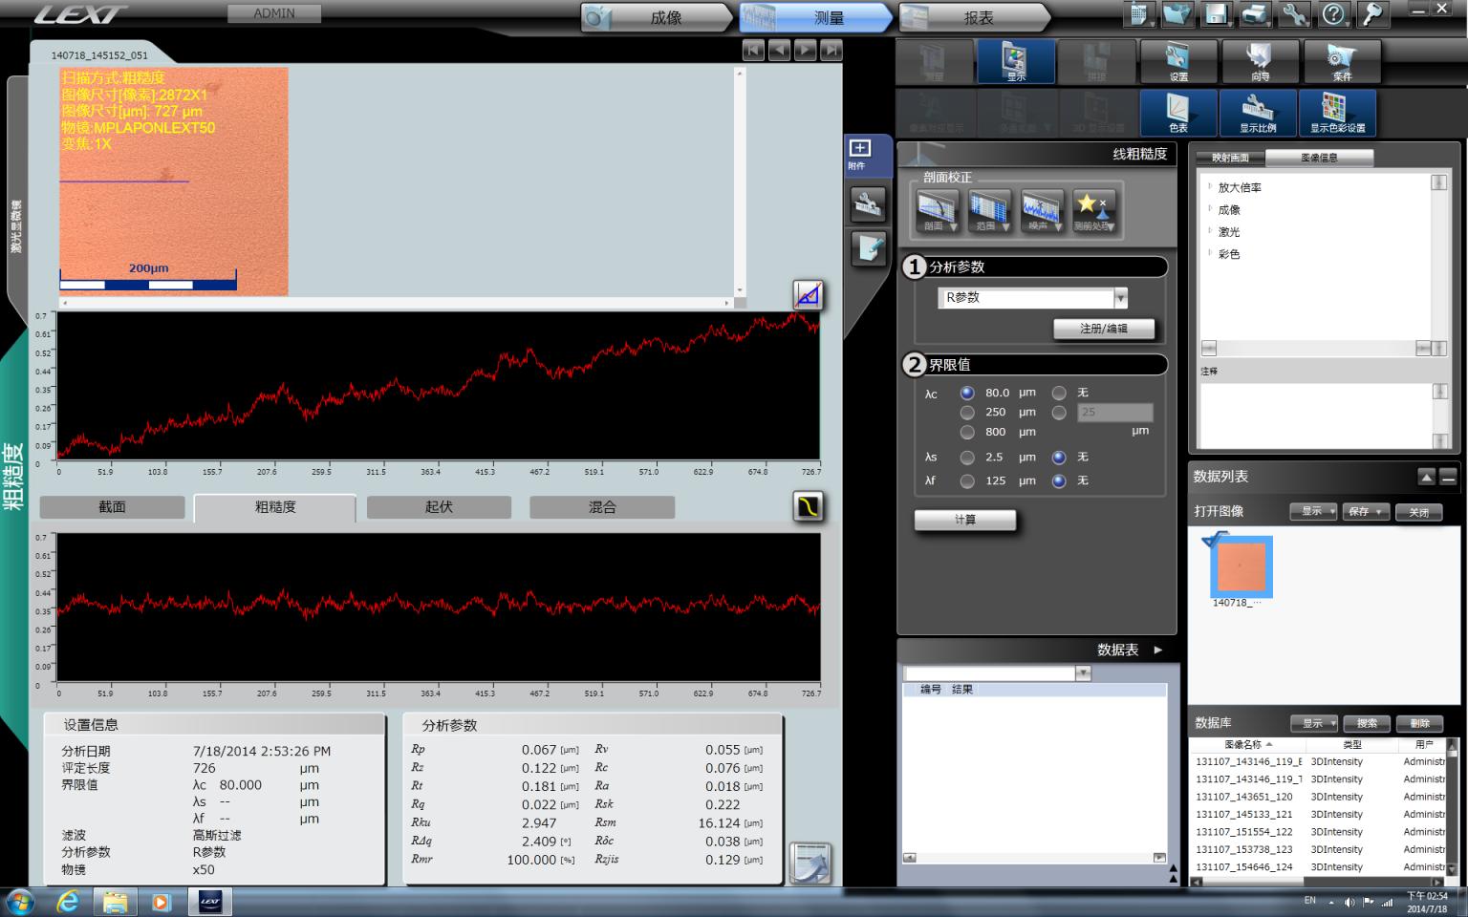Click the note pencil icon on side strip
1468x917 pixels.
(868, 248)
